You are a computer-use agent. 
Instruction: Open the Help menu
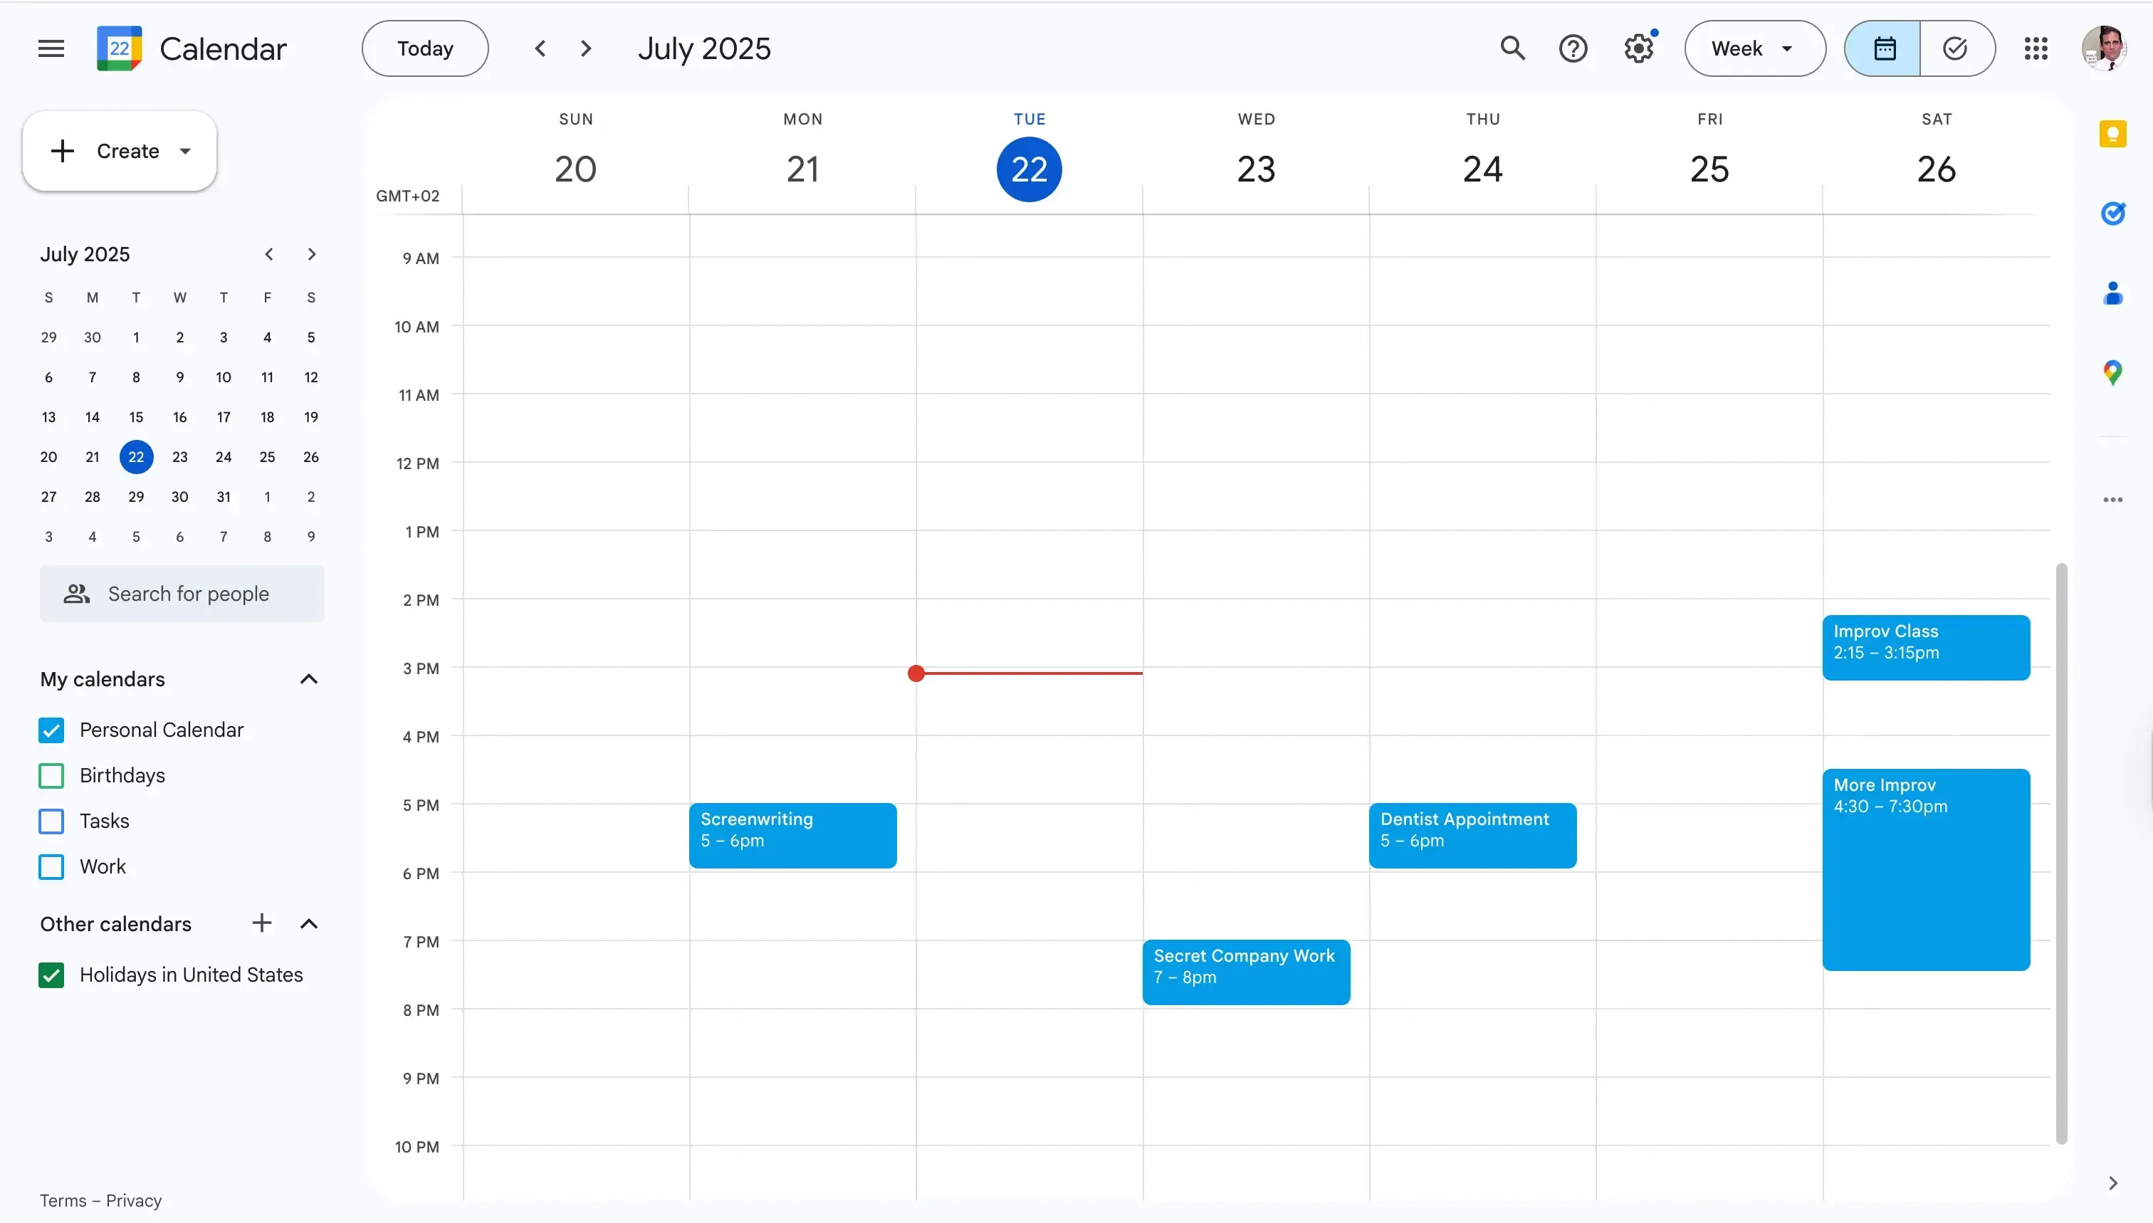pyautogui.click(x=1573, y=48)
